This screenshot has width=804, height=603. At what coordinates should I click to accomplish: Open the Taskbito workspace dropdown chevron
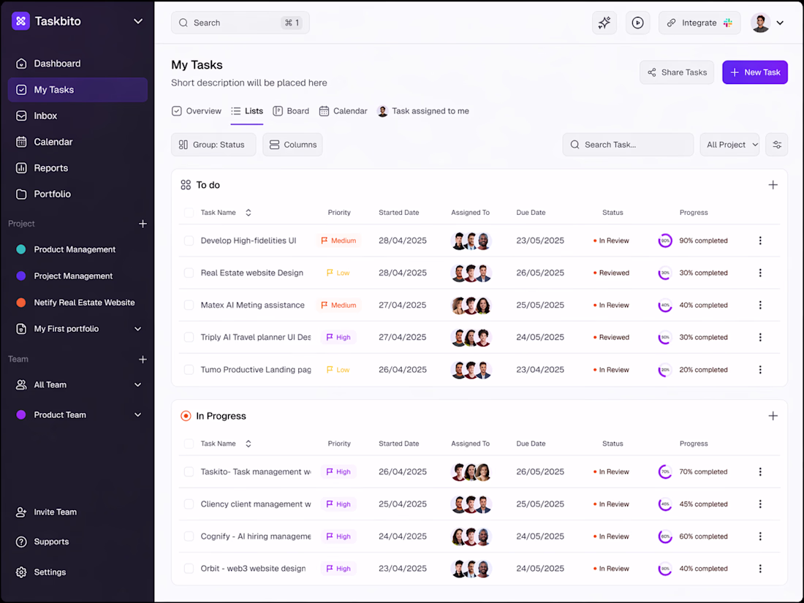tap(138, 21)
